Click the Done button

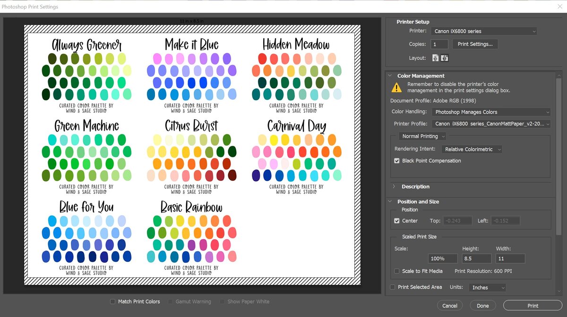(482, 306)
